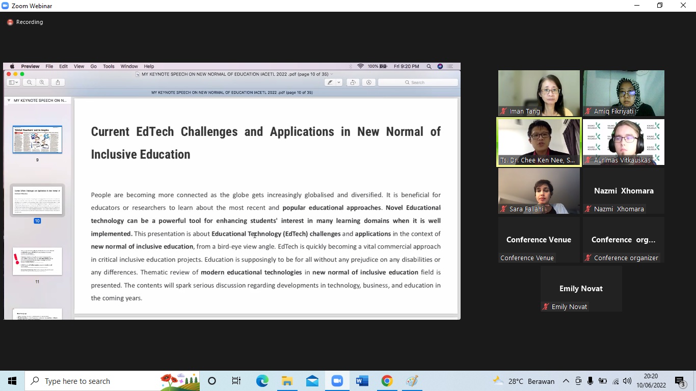Click the Share icon in Preview toolbar

click(58, 82)
